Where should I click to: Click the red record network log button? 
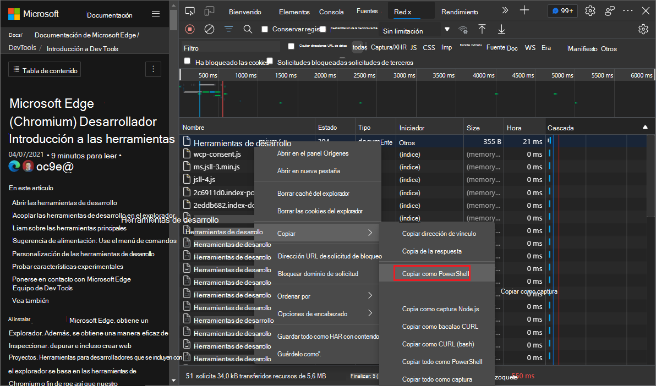click(189, 29)
